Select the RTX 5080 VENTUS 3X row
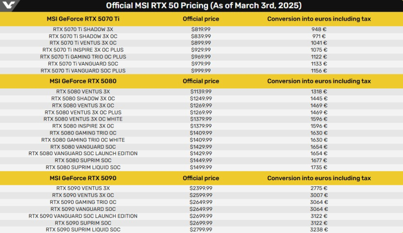Image resolution: width=403 pixels, height=233 pixels. 83,92
